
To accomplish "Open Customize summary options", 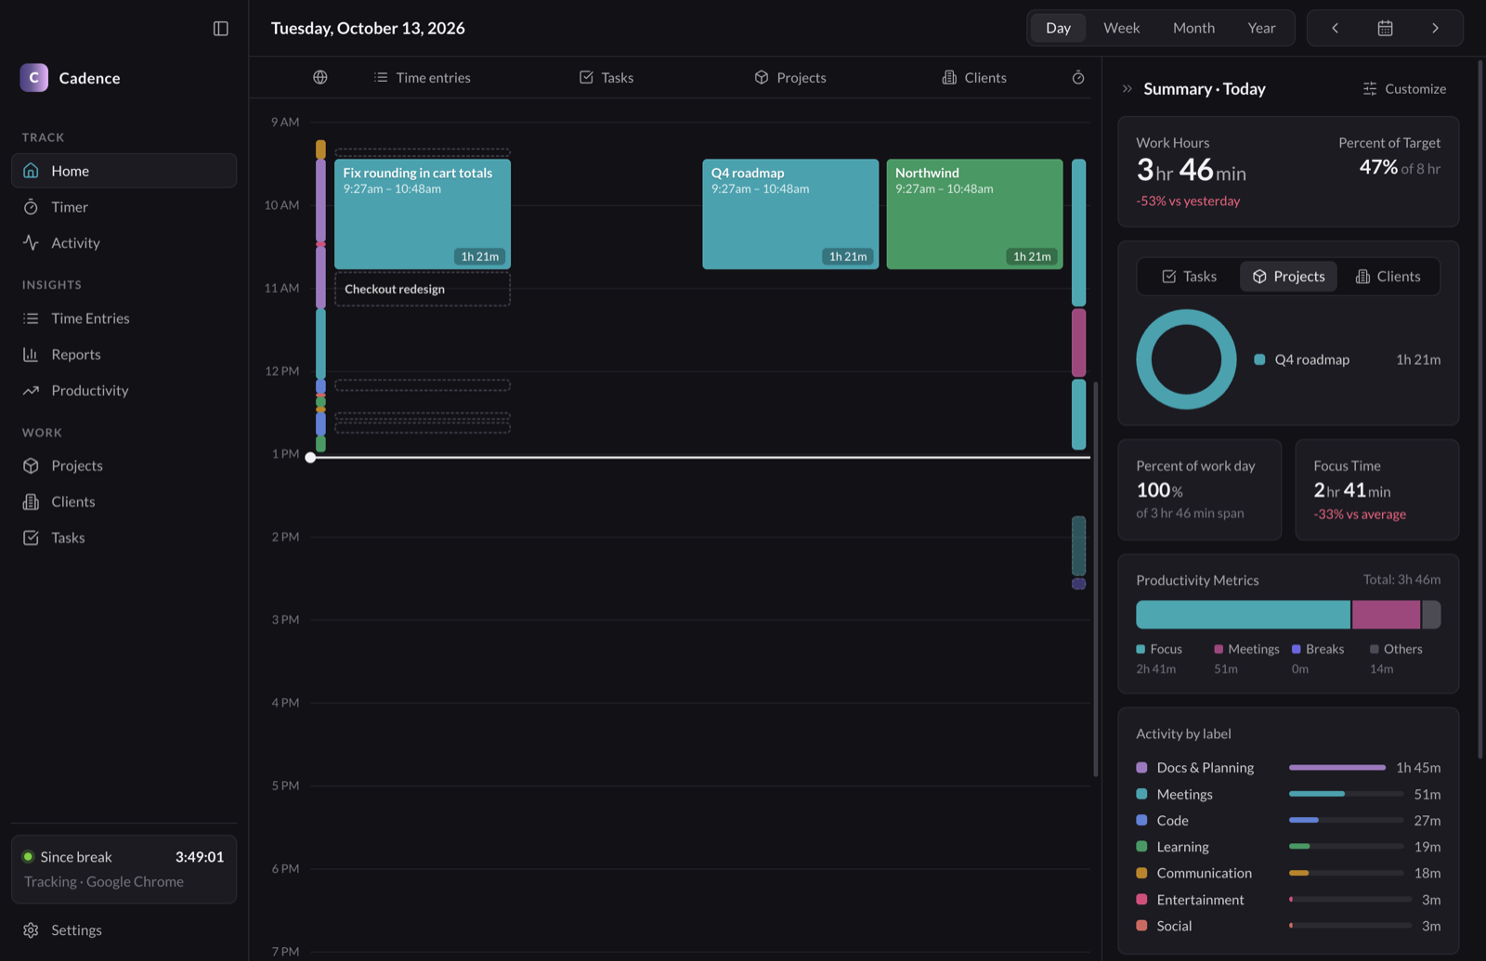I will (1404, 89).
